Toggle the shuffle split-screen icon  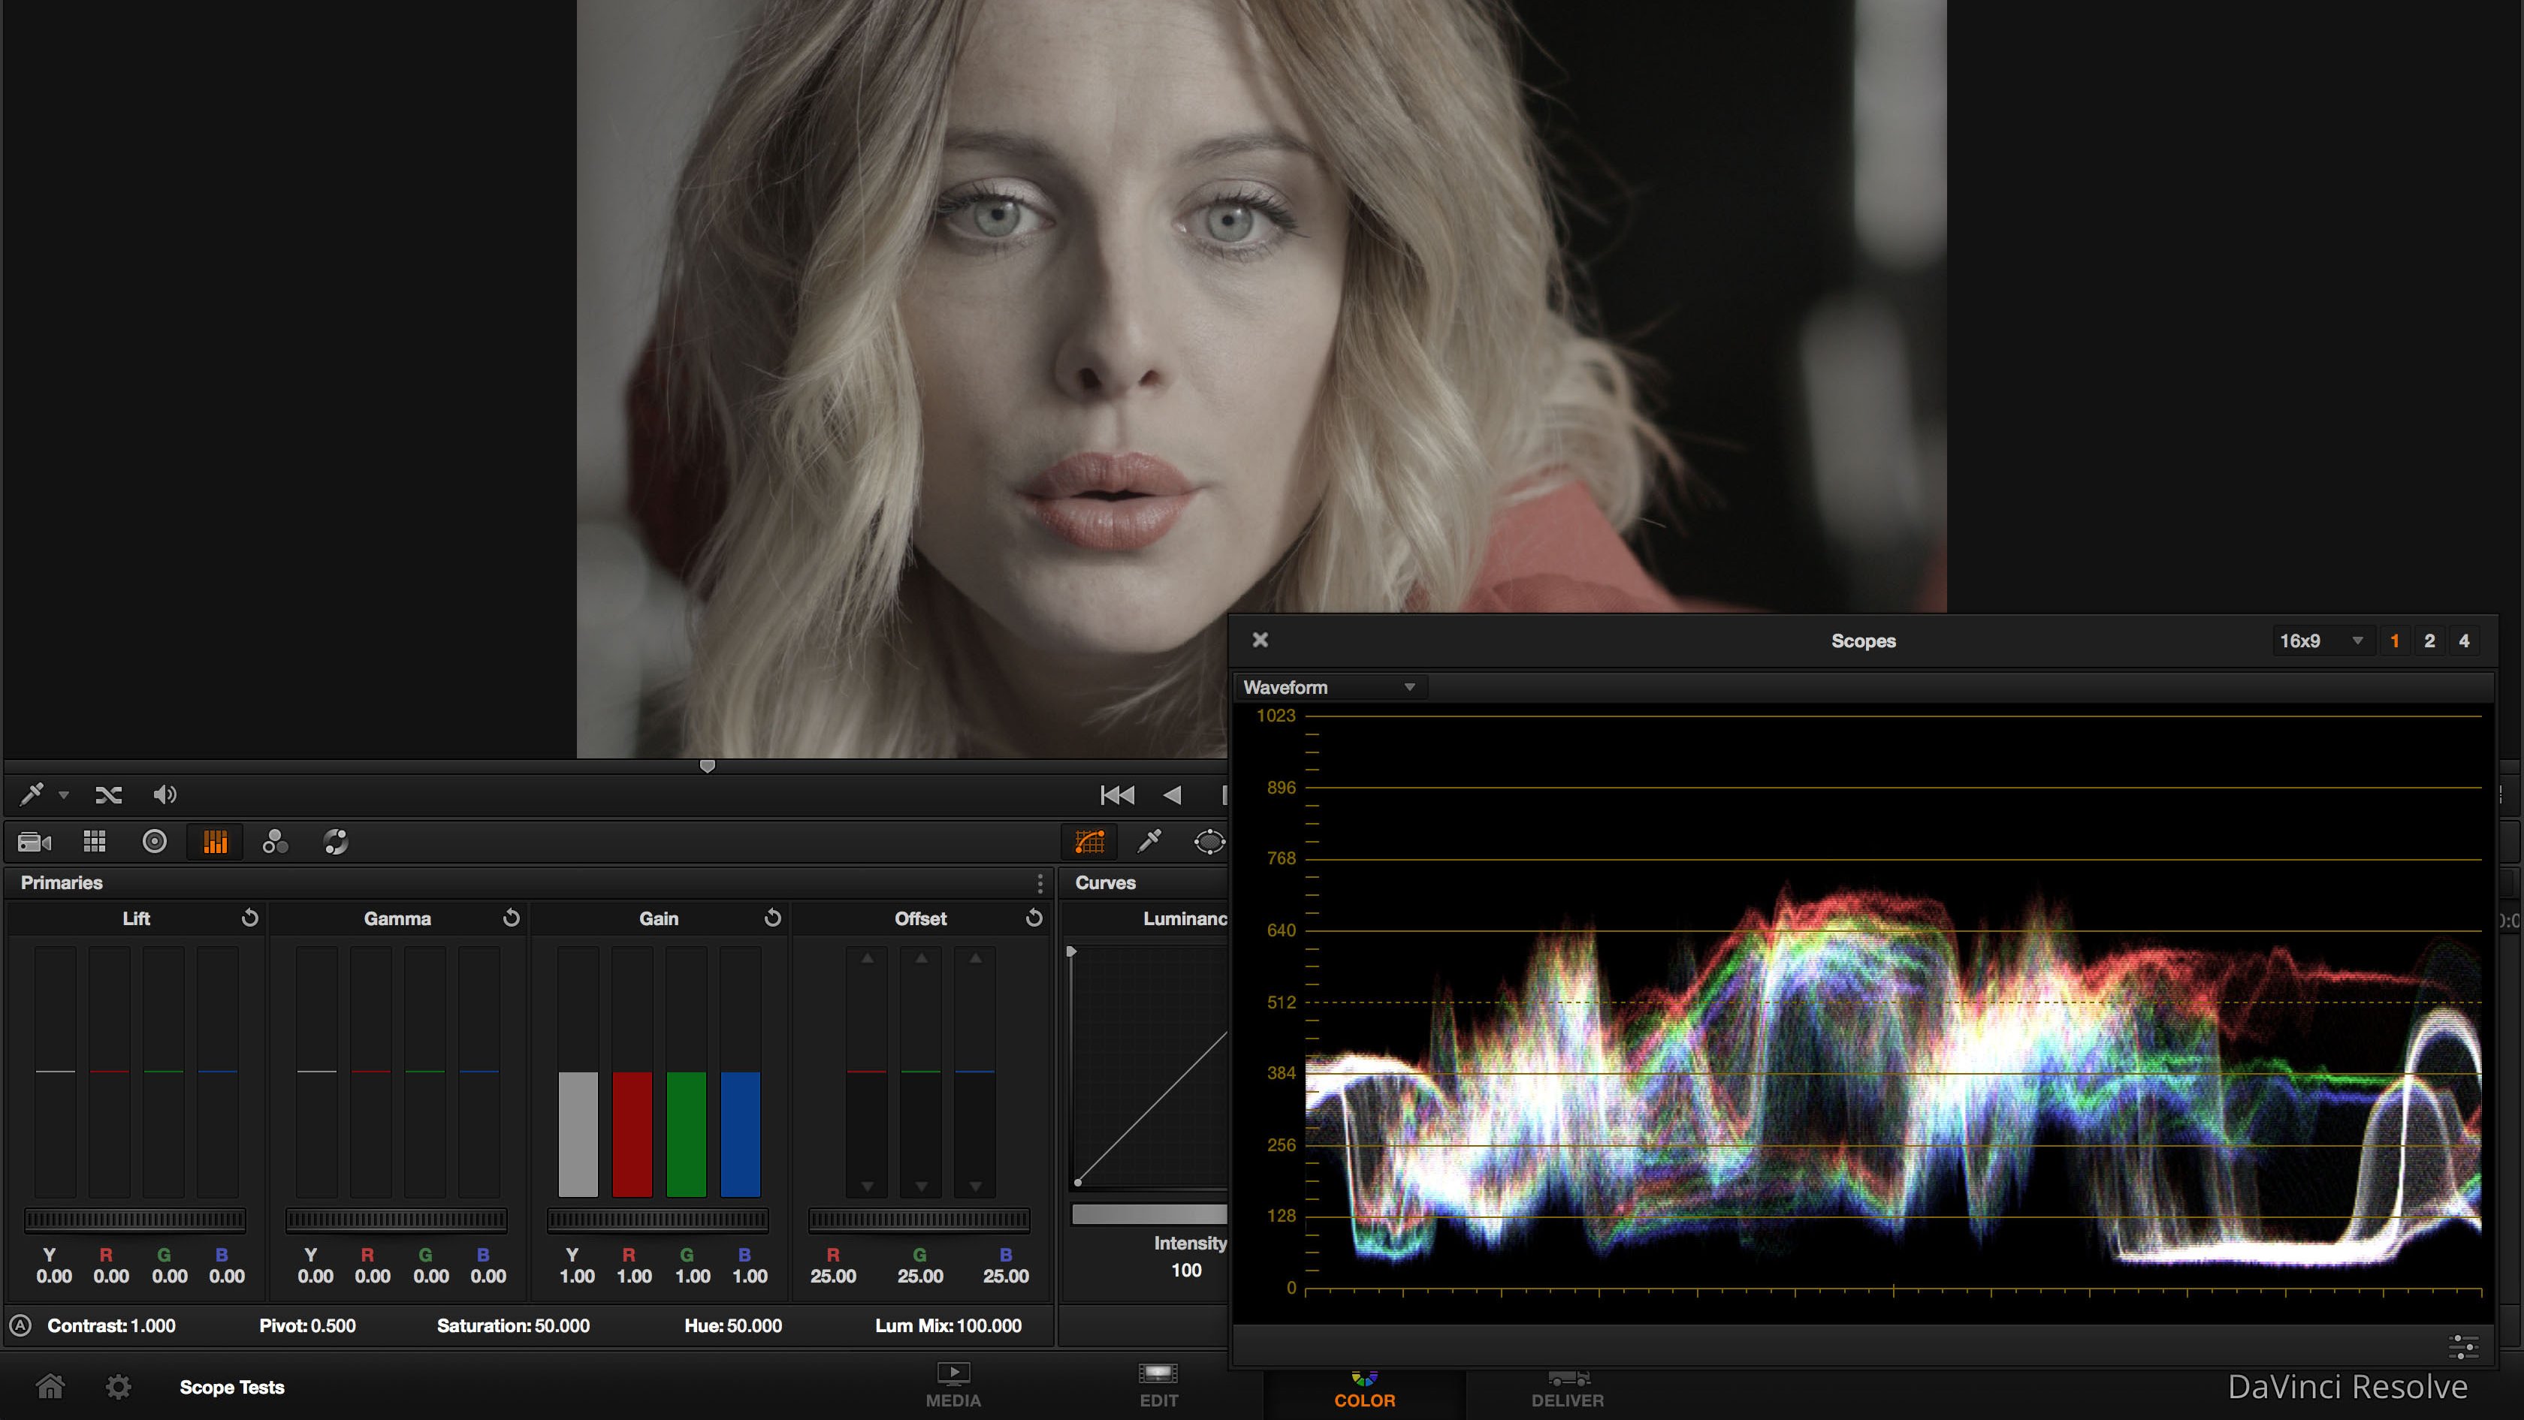pyautogui.click(x=107, y=794)
